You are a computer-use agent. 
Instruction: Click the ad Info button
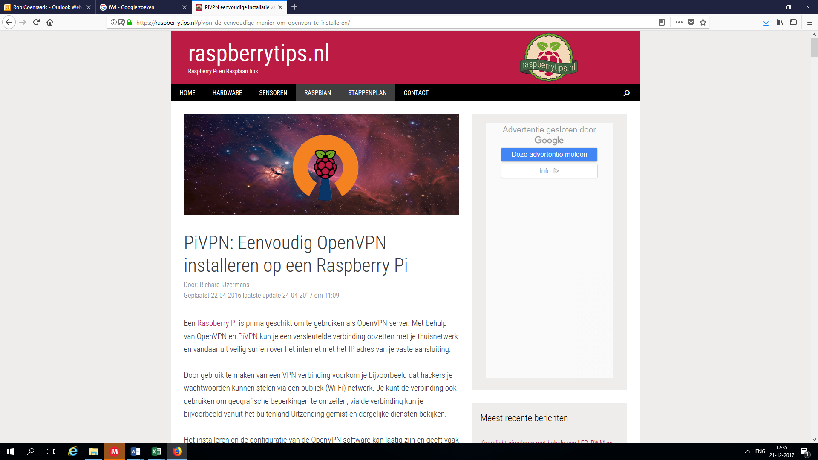click(549, 171)
